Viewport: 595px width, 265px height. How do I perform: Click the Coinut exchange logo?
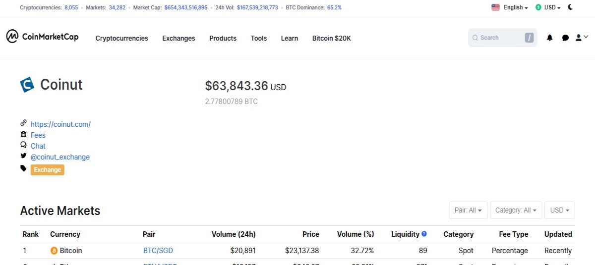point(27,85)
